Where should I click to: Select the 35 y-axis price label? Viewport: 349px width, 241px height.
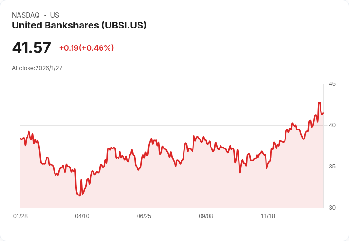click(332, 167)
